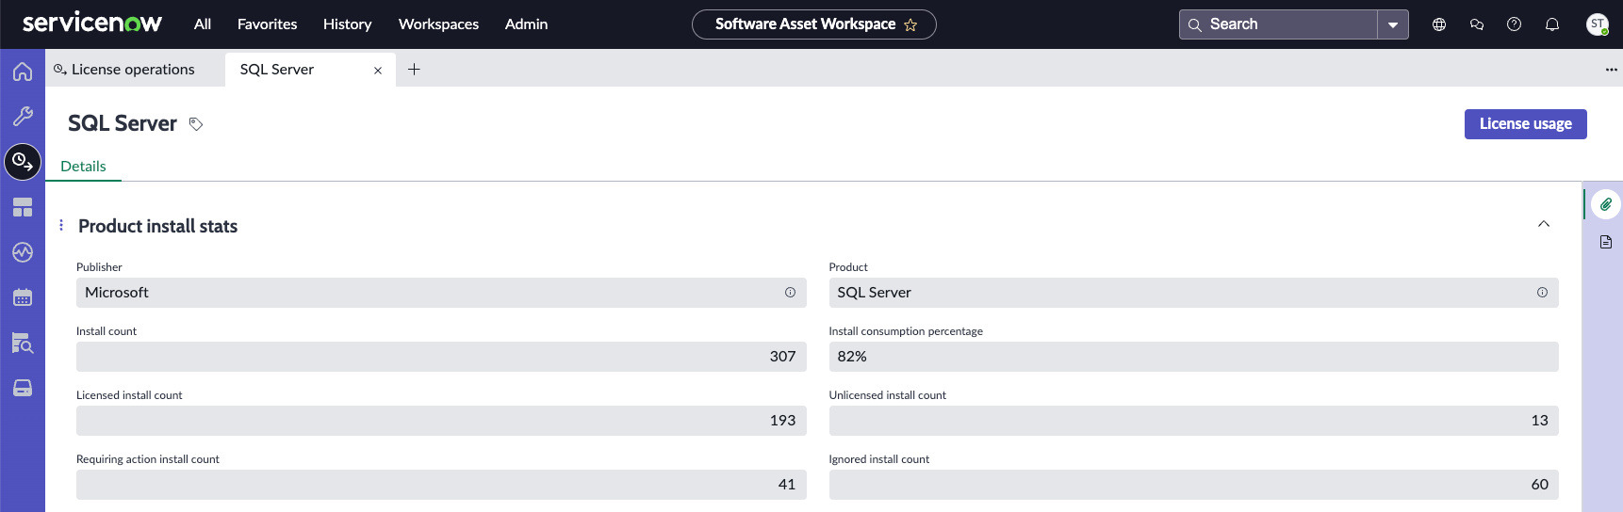This screenshot has width=1623, height=512.
Task: Open the building search sidebar icon
Action: 23,343
